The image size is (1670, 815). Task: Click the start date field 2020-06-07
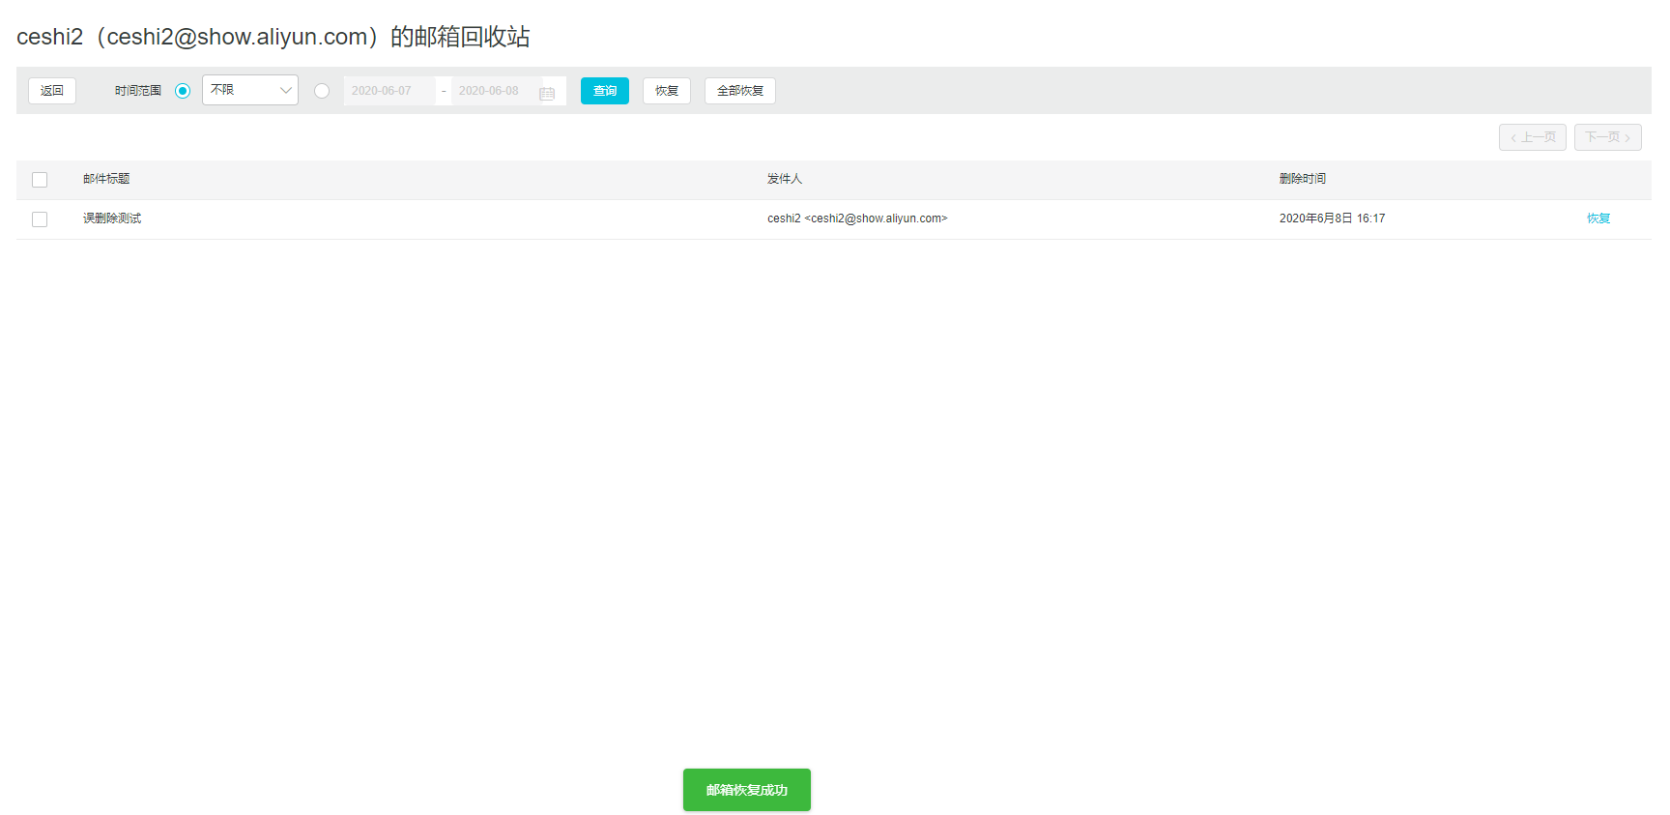389,91
